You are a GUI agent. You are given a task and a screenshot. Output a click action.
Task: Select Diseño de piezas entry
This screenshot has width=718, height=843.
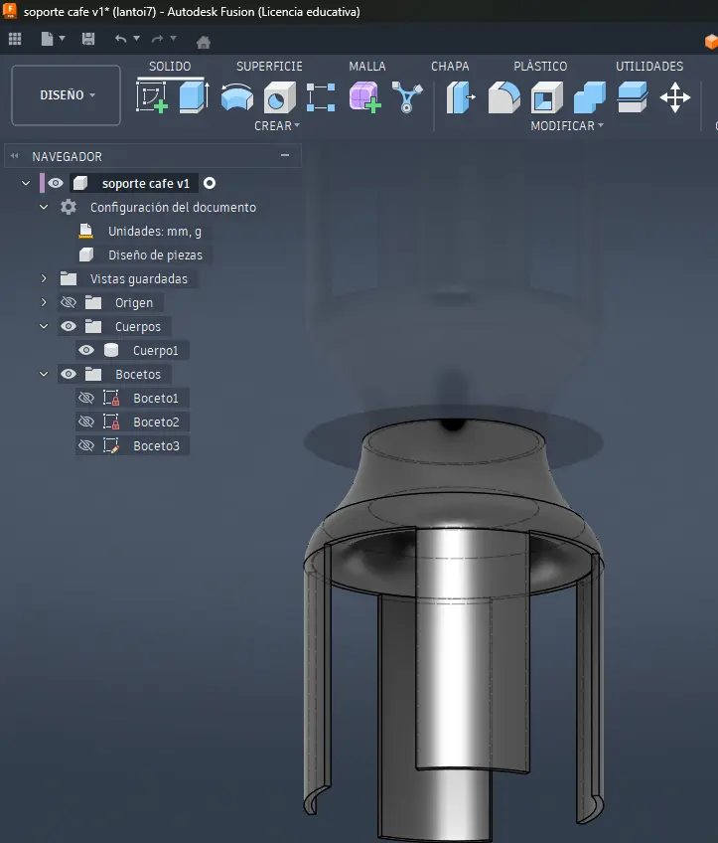[x=155, y=254]
